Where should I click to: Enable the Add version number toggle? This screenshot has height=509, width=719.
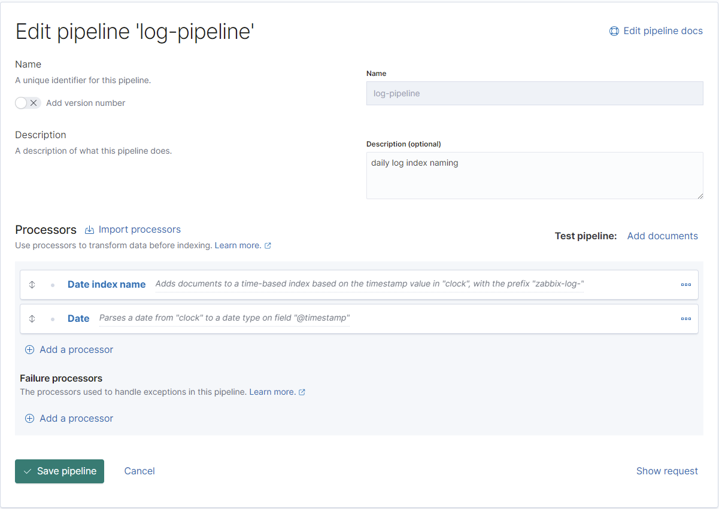tap(28, 103)
